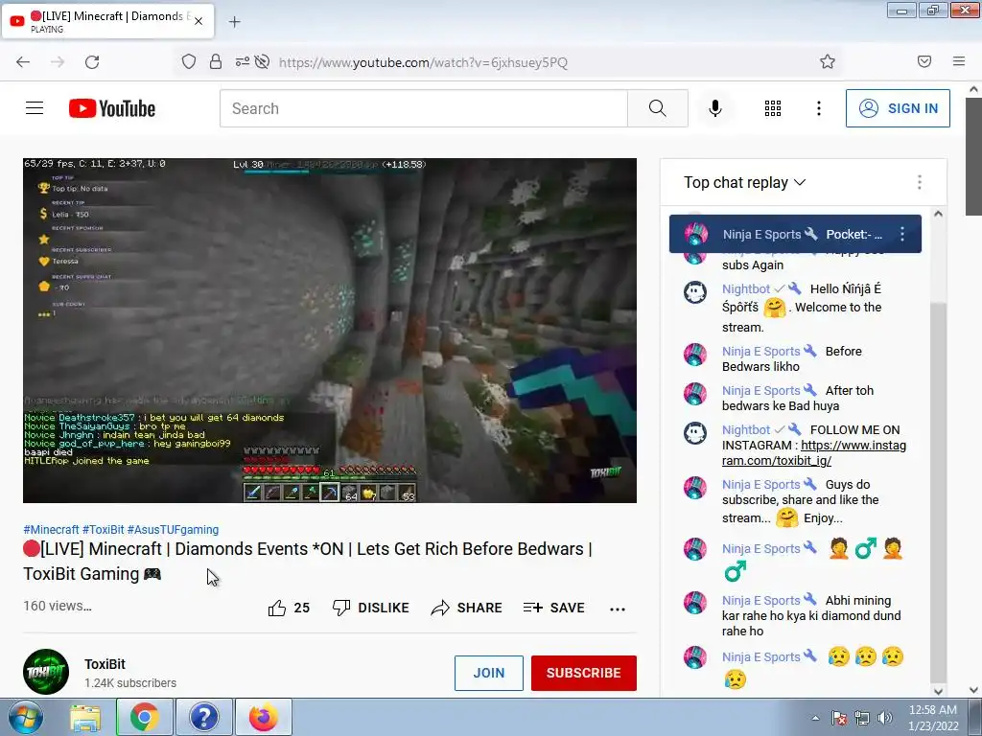Open the Help taskbar icon

pyautogui.click(x=204, y=717)
